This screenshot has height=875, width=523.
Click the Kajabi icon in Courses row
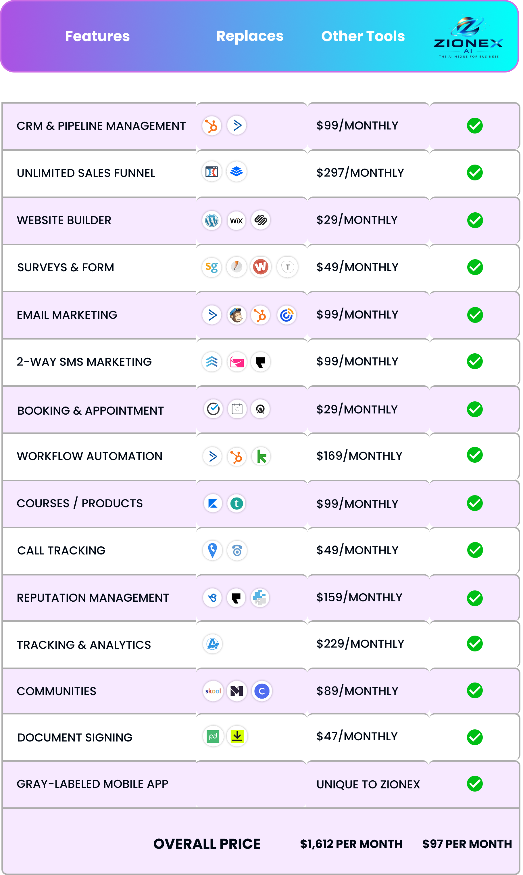[x=213, y=503]
